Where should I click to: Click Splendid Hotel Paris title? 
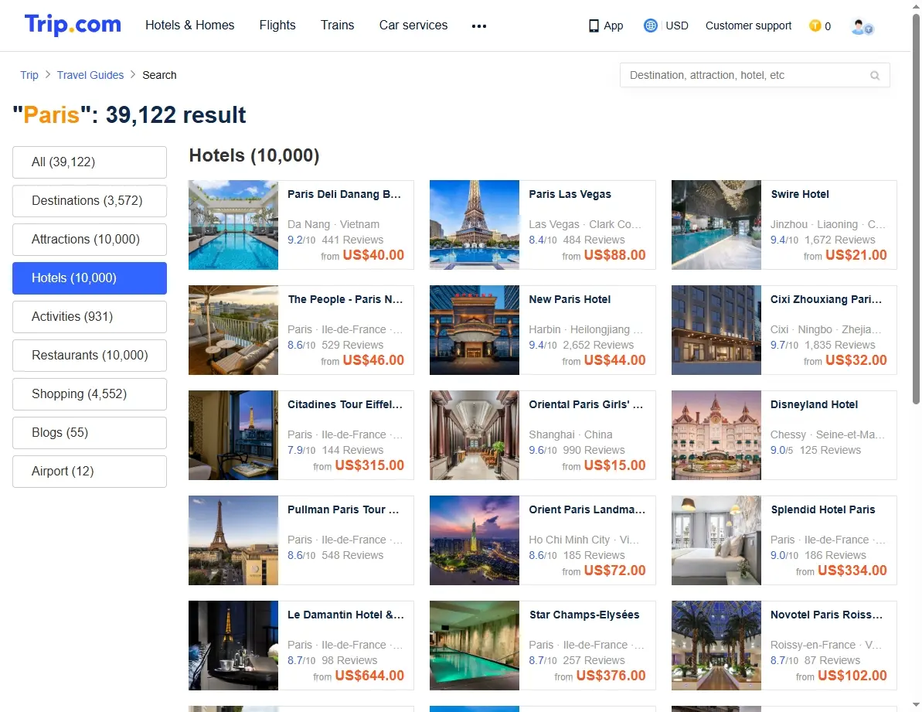click(822, 509)
